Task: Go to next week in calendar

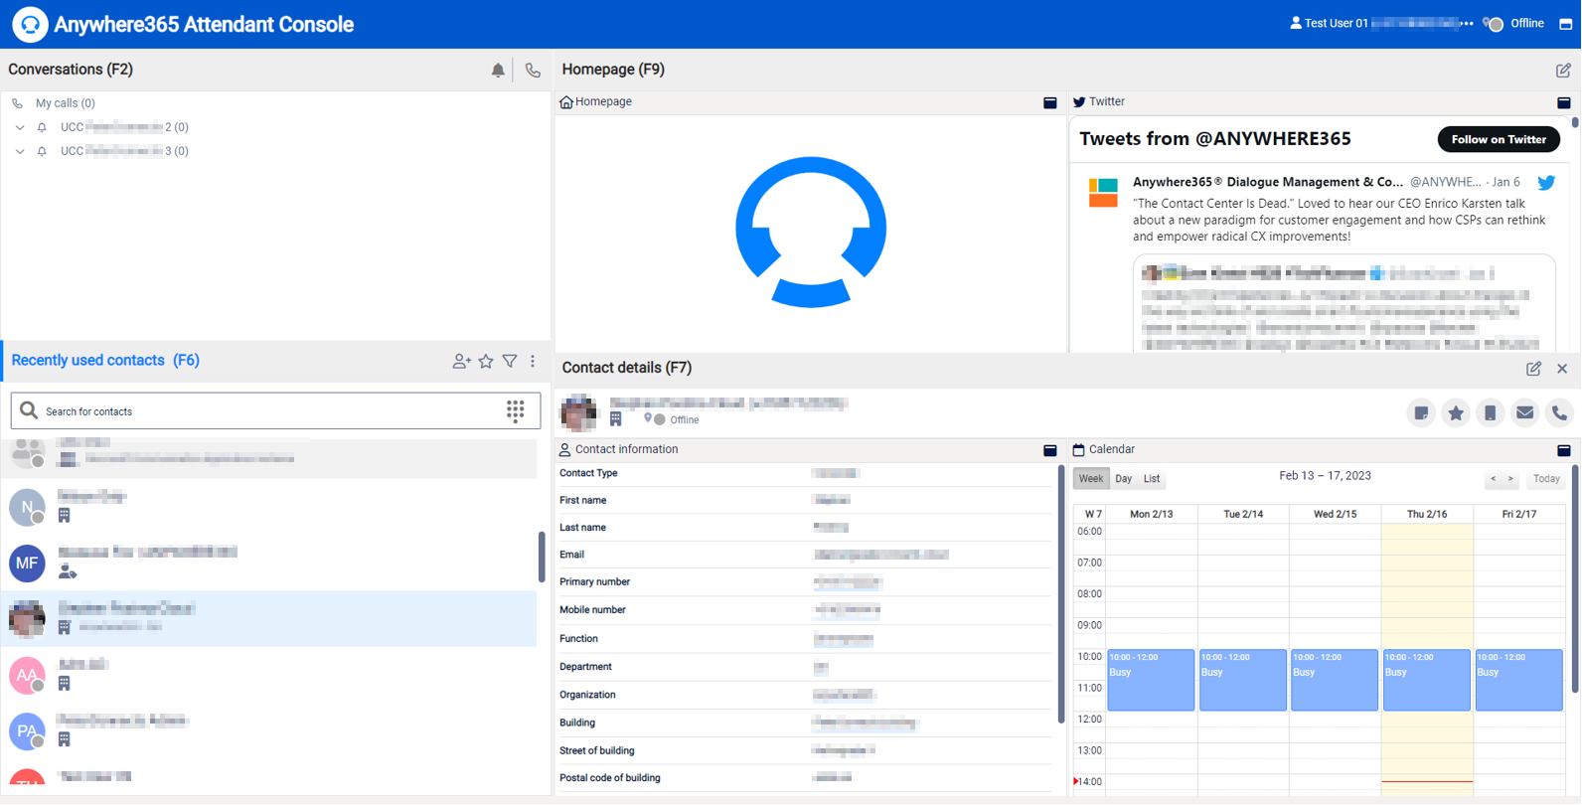Action: [1510, 479]
